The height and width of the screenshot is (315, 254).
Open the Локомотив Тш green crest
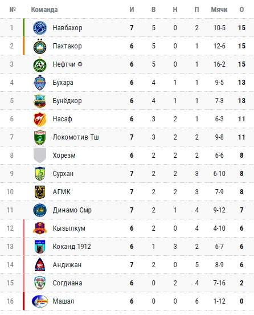click(40, 137)
